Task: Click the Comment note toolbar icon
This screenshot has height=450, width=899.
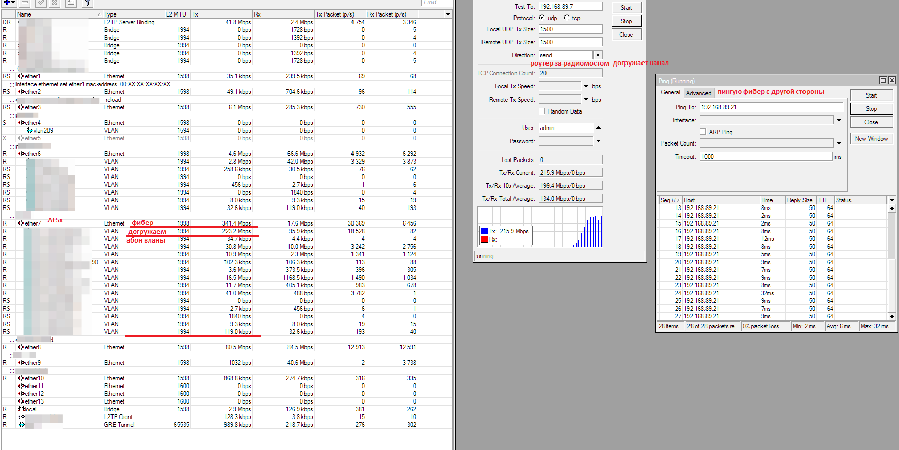Action: (x=71, y=3)
